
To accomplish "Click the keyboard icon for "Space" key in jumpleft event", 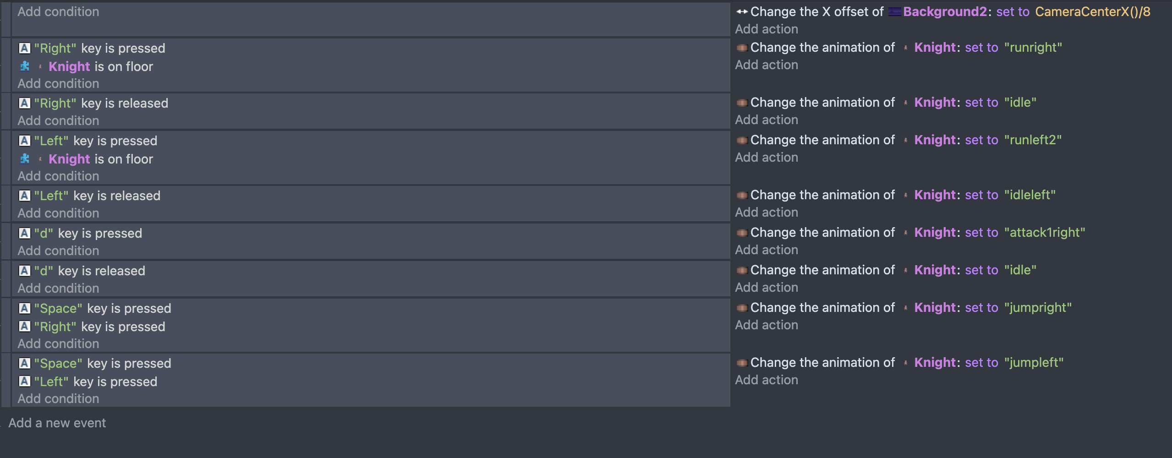I will (x=25, y=363).
